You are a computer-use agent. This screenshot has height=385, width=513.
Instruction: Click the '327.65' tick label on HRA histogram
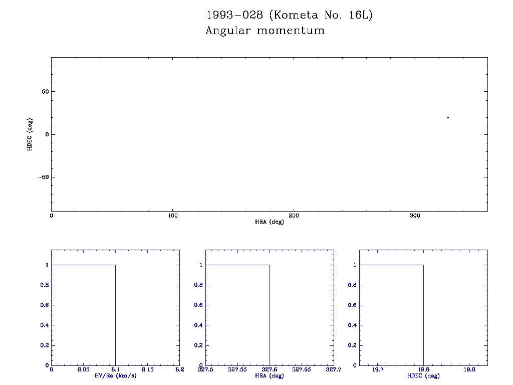pyautogui.click(x=302, y=370)
